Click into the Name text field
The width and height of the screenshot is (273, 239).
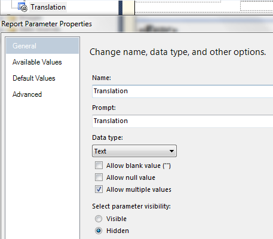coord(182,91)
